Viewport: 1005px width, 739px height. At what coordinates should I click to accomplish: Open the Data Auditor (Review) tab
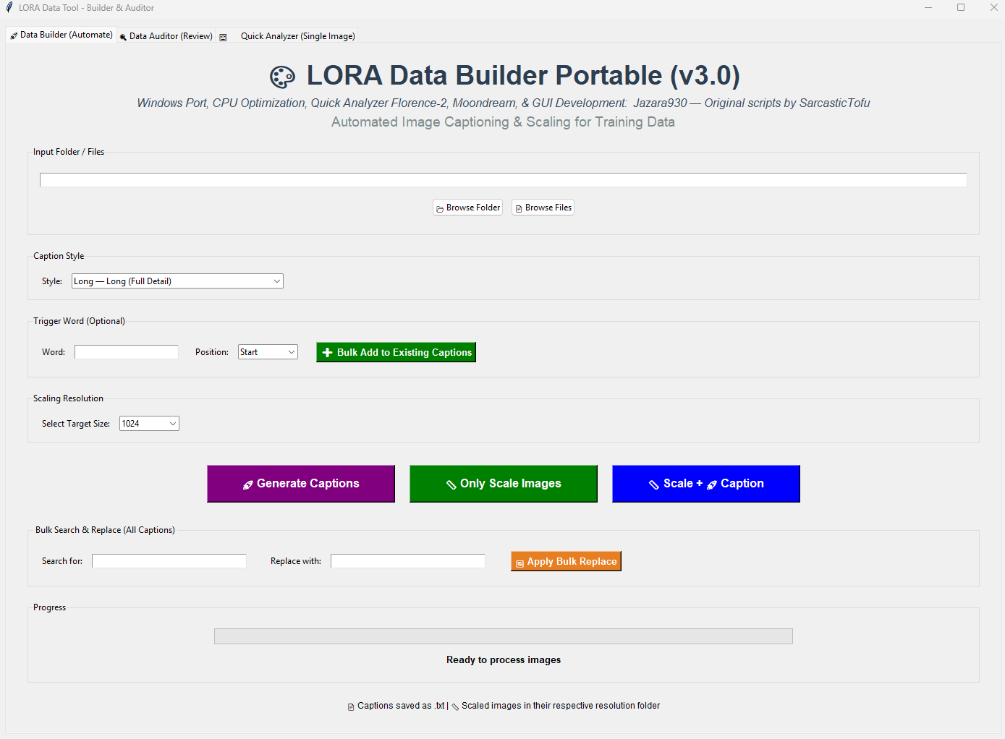166,36
